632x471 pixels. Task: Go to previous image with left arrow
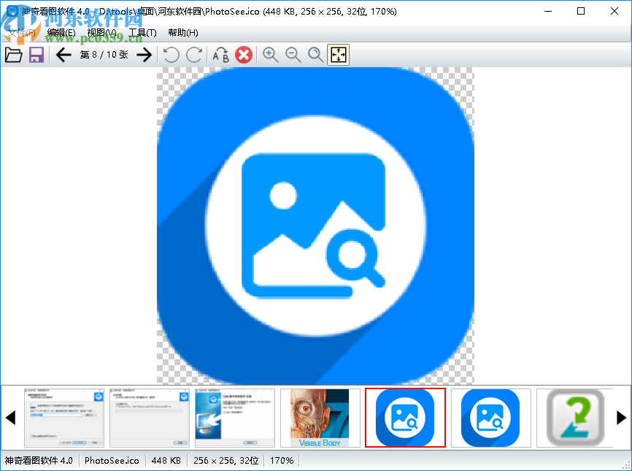(x=63, y=55)
